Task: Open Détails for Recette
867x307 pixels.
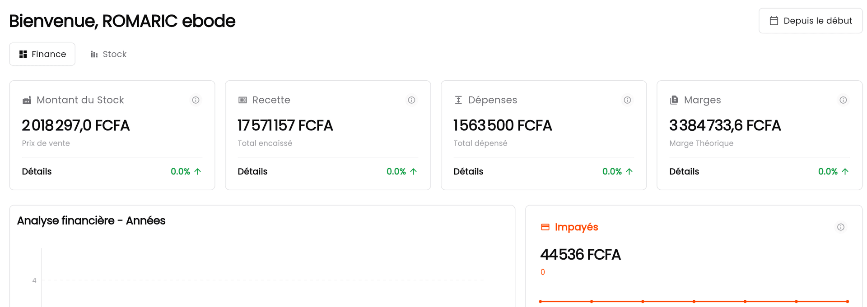Action: coord(252,171)
